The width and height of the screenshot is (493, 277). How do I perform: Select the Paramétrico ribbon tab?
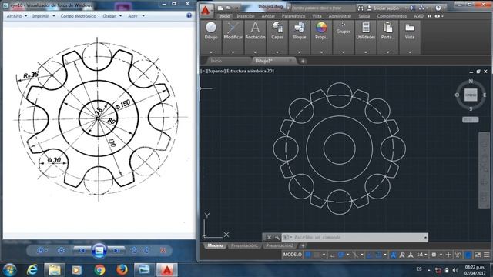293,16
